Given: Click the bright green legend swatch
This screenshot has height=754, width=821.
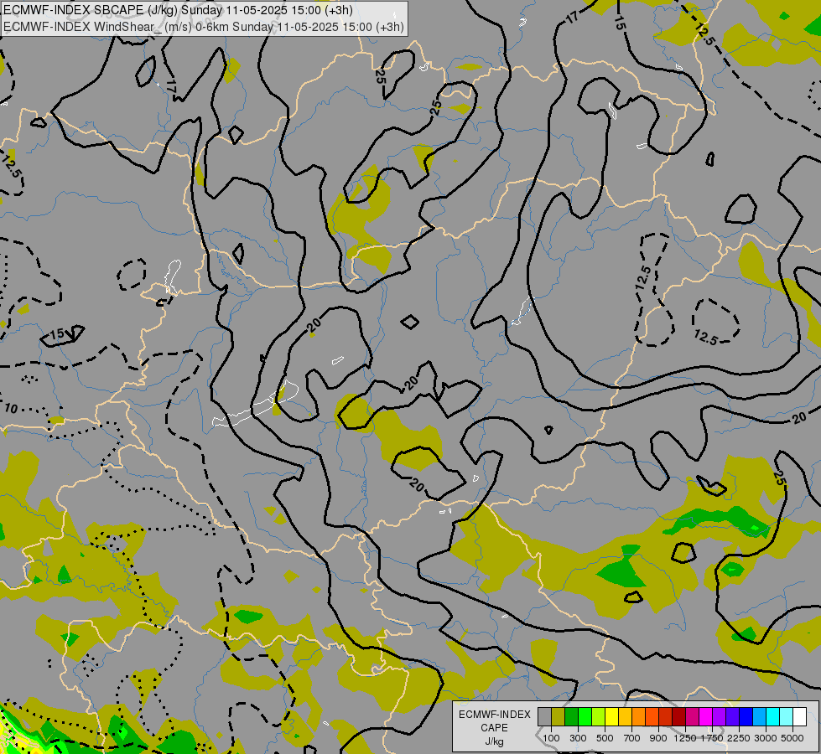Looking at the screenshot, I should tap(585, 716).
